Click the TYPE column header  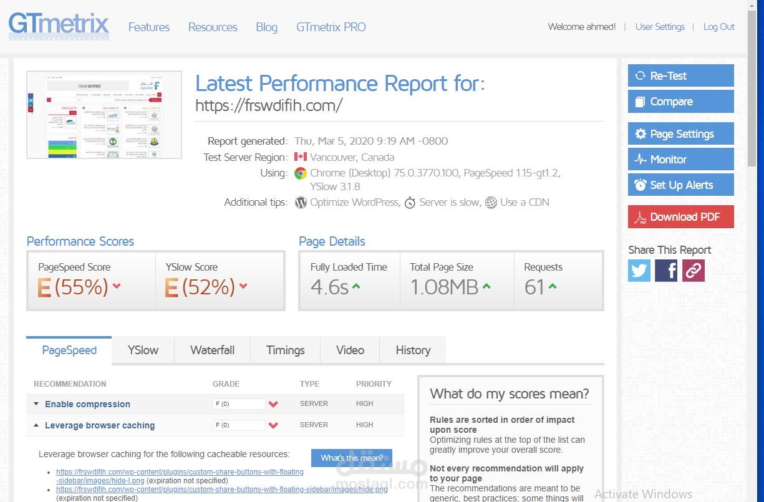pyautogui.click(x=310, y=384)
